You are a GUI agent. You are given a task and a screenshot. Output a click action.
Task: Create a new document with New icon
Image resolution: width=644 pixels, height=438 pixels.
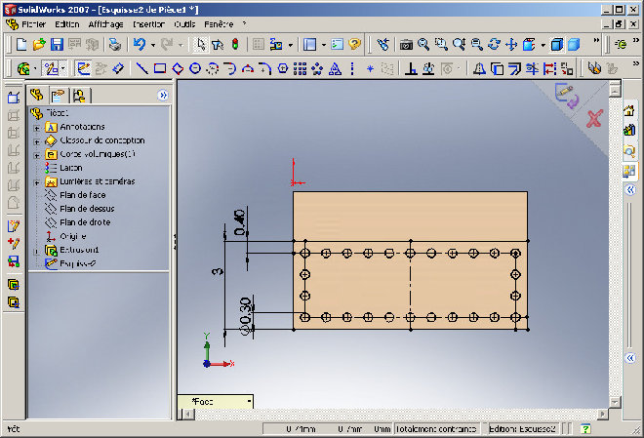(21, 44)
